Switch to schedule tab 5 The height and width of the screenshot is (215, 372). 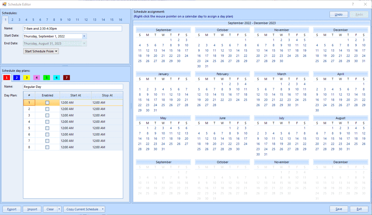point(33,20)
